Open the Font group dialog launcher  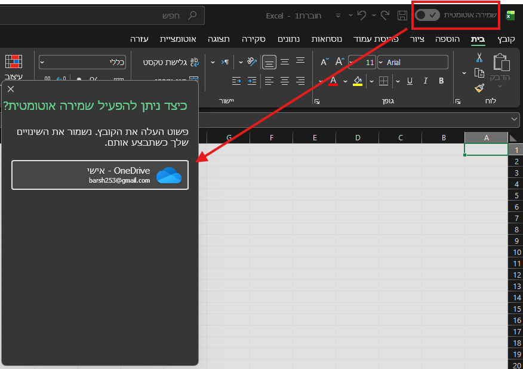pyautogui.click(x=317, y=102)
